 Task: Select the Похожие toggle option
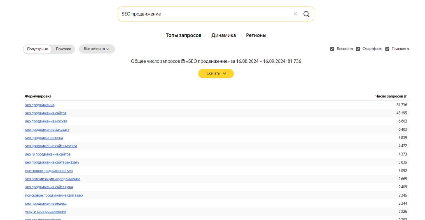click(63, 49)
